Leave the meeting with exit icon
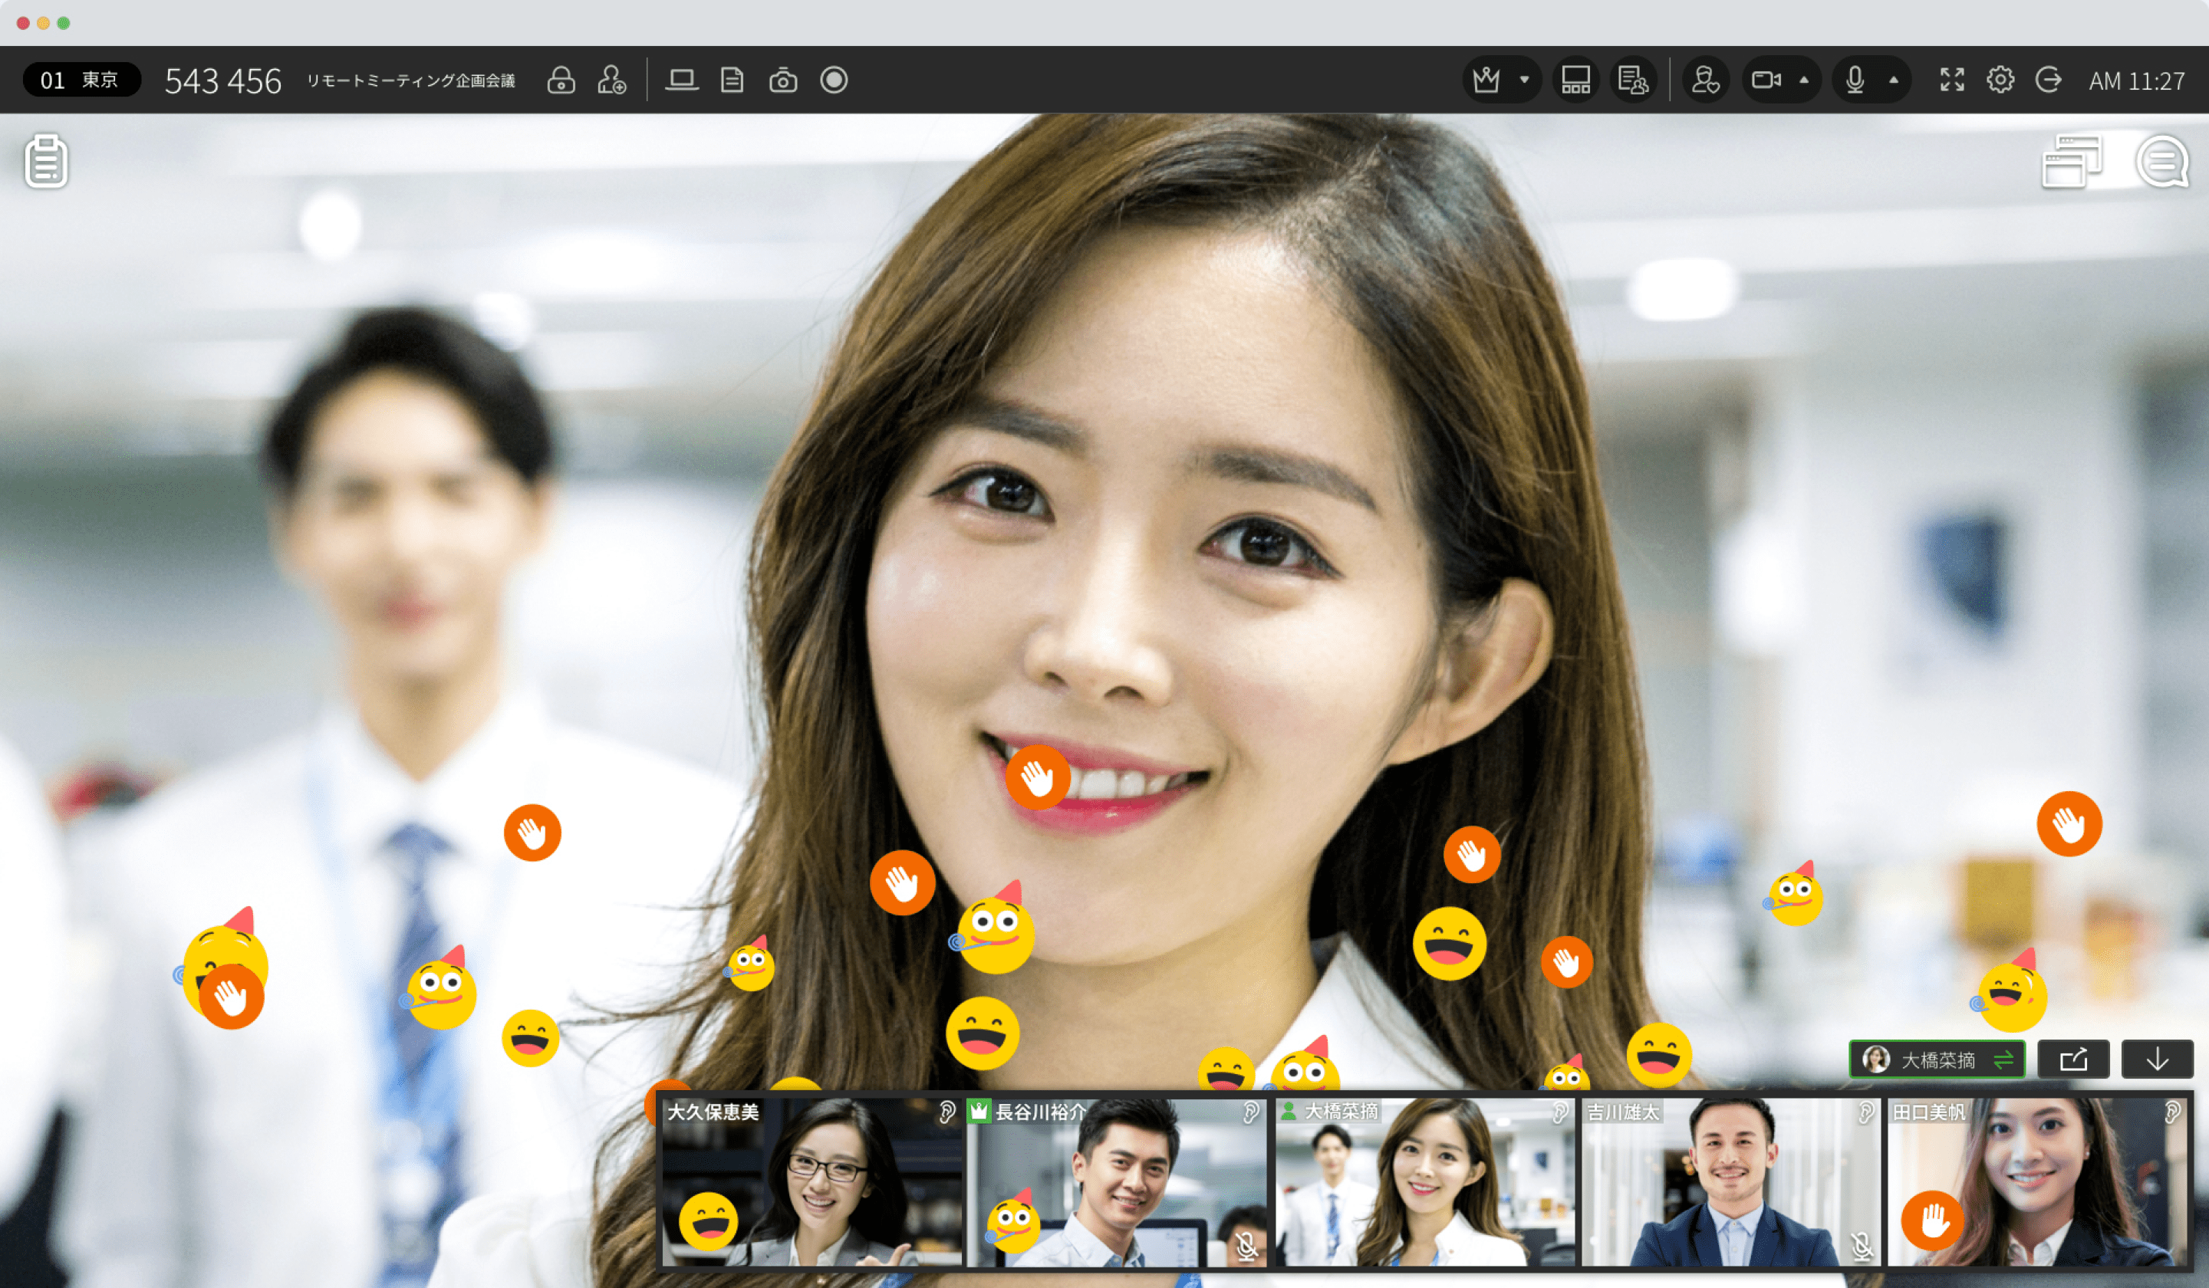This screenshot has height=1288, width=2209. pyautogui.click(x=2049, y=80)
